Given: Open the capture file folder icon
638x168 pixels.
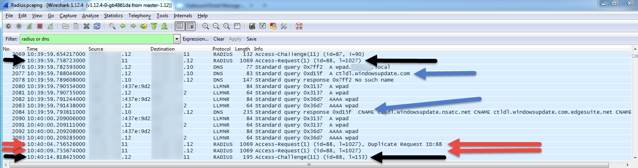Looking at the screenshot, I should 66,26.
